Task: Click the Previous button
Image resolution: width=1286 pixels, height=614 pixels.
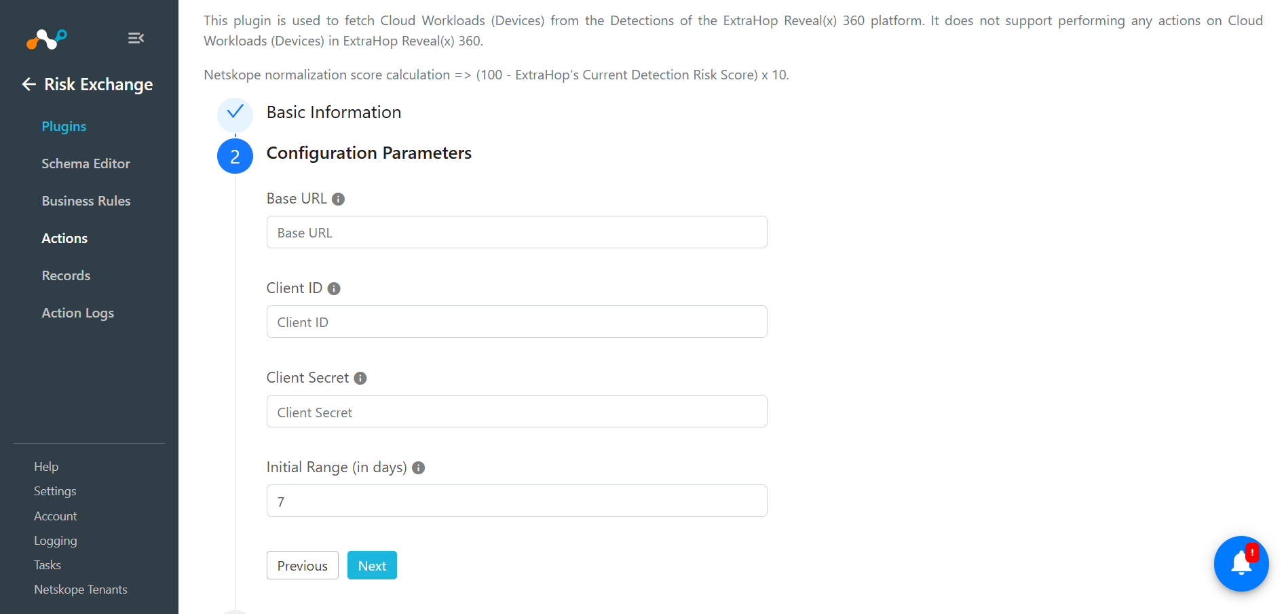Action: 303,565
